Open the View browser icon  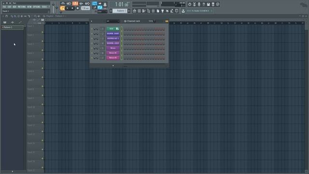tap(149, 11)
